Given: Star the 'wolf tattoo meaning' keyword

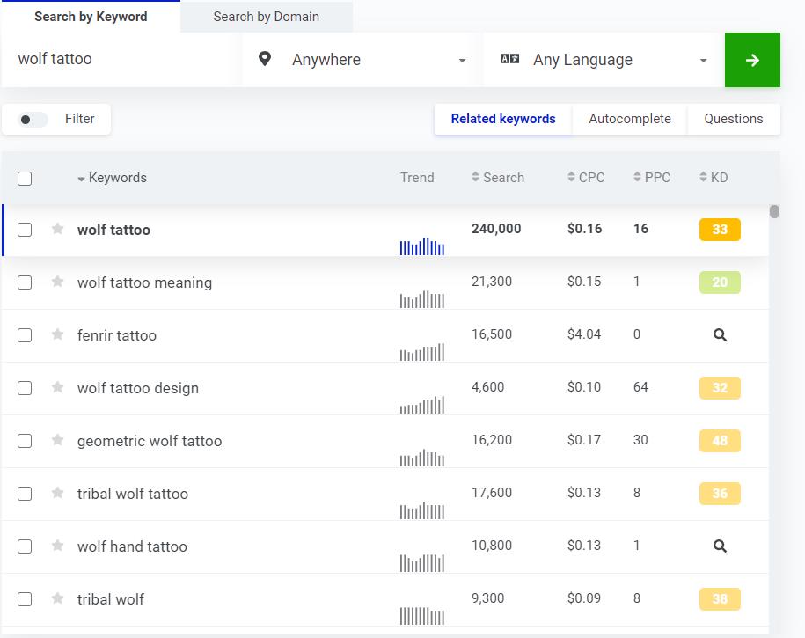Looking at the screenshot, I should pos(58,282).
